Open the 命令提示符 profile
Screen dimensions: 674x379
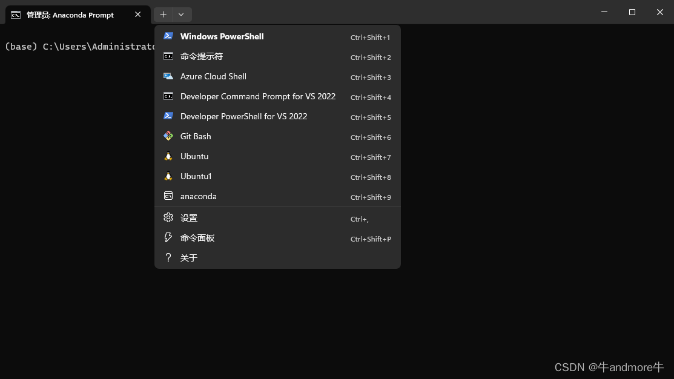coord(277,56)
